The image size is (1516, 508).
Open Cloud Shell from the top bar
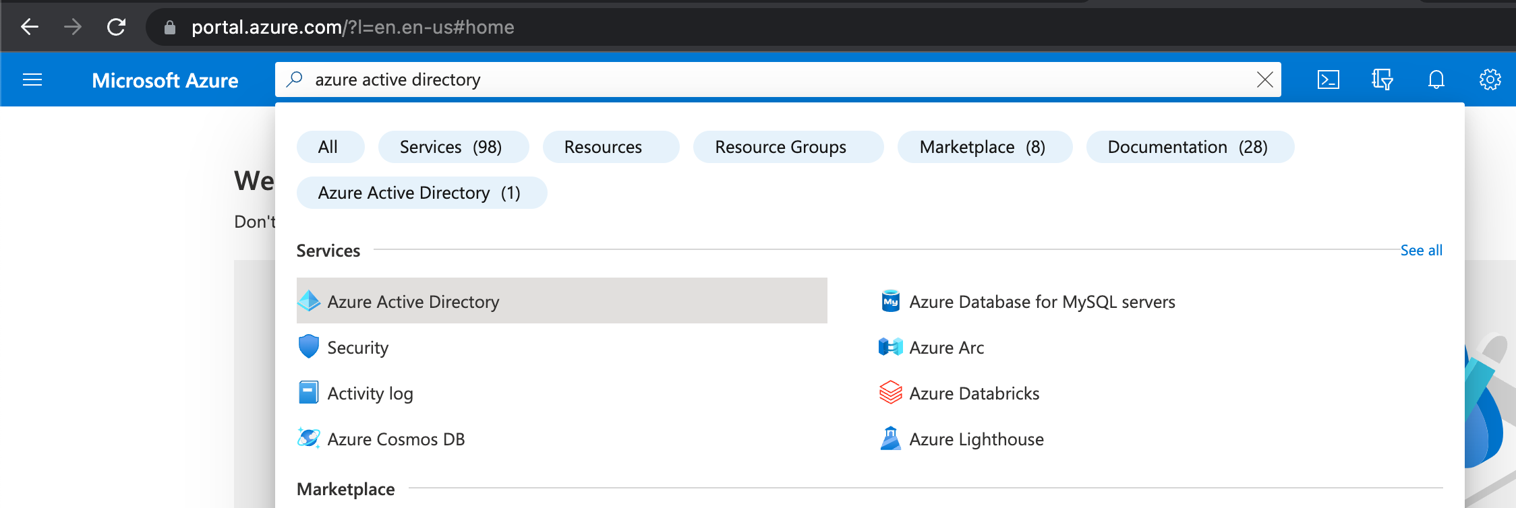click(x=1328, y=80)
